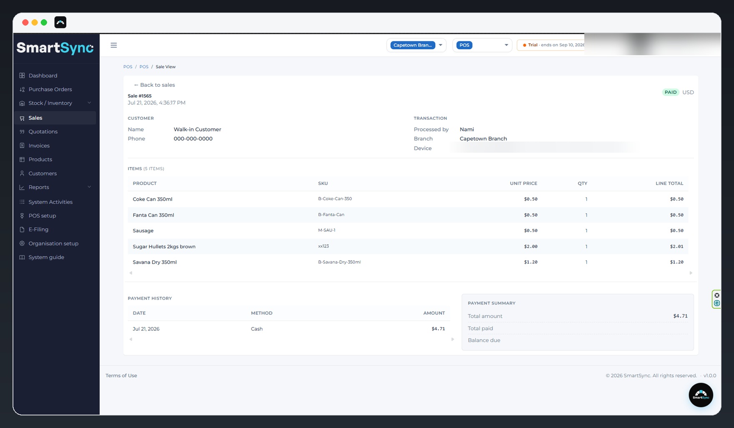
Task: Click the Purchase Orders sort icon
Action: click(22, 89)
